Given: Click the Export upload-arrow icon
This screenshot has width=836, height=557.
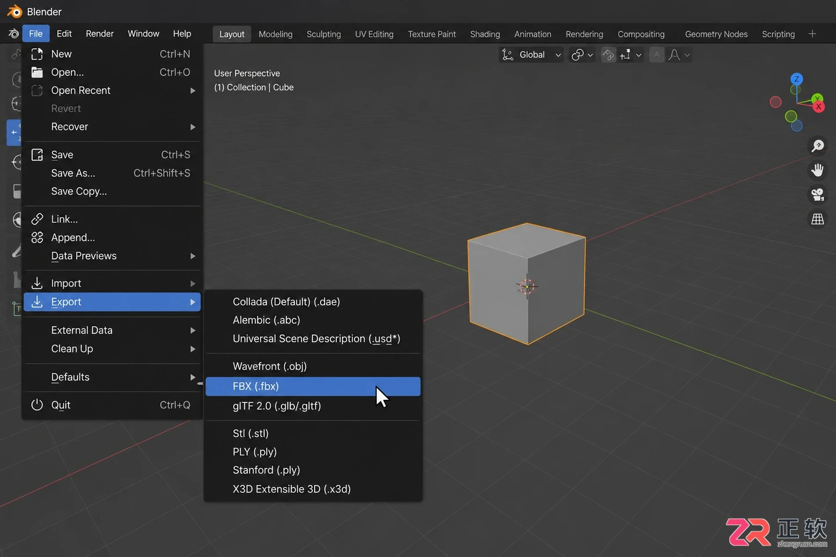Looking at the screenshot, I should [37, 302].
